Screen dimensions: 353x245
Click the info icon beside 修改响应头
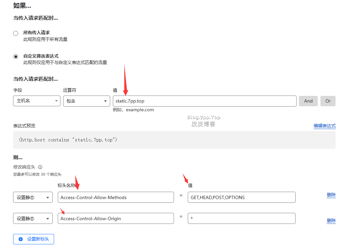tap(40, 167)
